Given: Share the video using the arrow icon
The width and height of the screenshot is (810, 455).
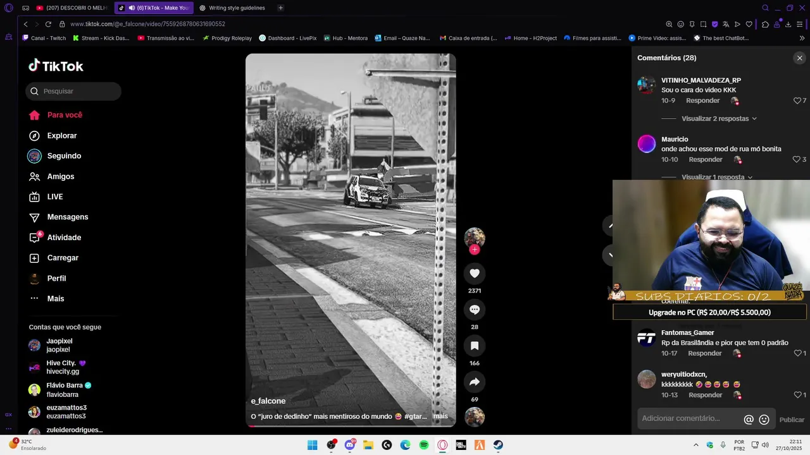Looking at the screenshot, I should point(475,382).
